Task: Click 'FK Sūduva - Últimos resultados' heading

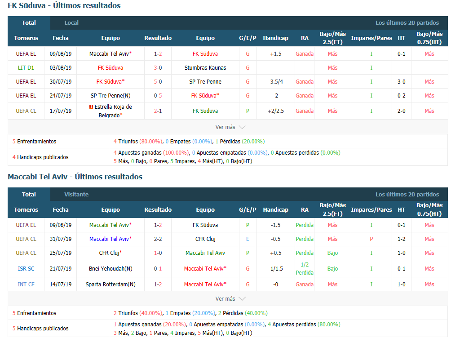Action: [x=64, y=5]
